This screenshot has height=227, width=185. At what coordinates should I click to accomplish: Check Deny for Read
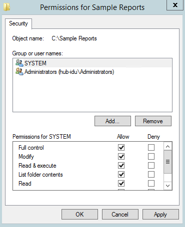coord(151,184)
